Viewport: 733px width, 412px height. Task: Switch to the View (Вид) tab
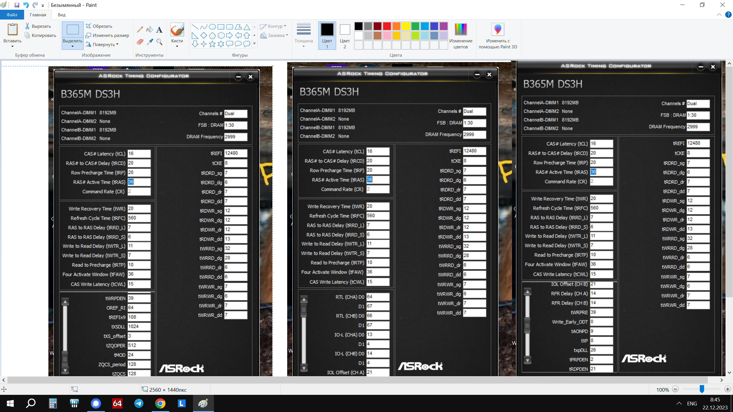[x=62, y=15]
